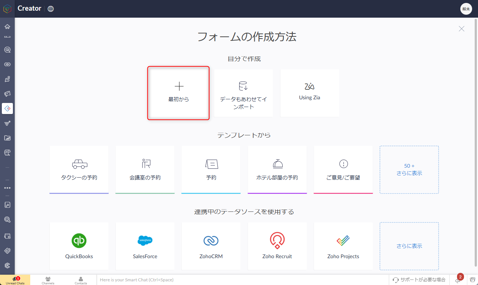Click the home icon in left sidebar

[x=7, y=26]
